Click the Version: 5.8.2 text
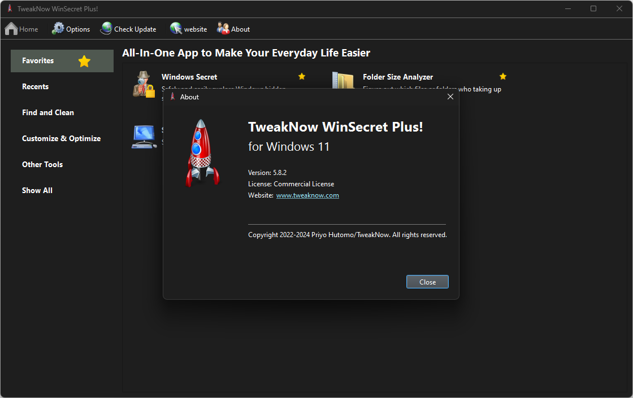This screenshot has width=633, height=398. click(x=267, y=173)
